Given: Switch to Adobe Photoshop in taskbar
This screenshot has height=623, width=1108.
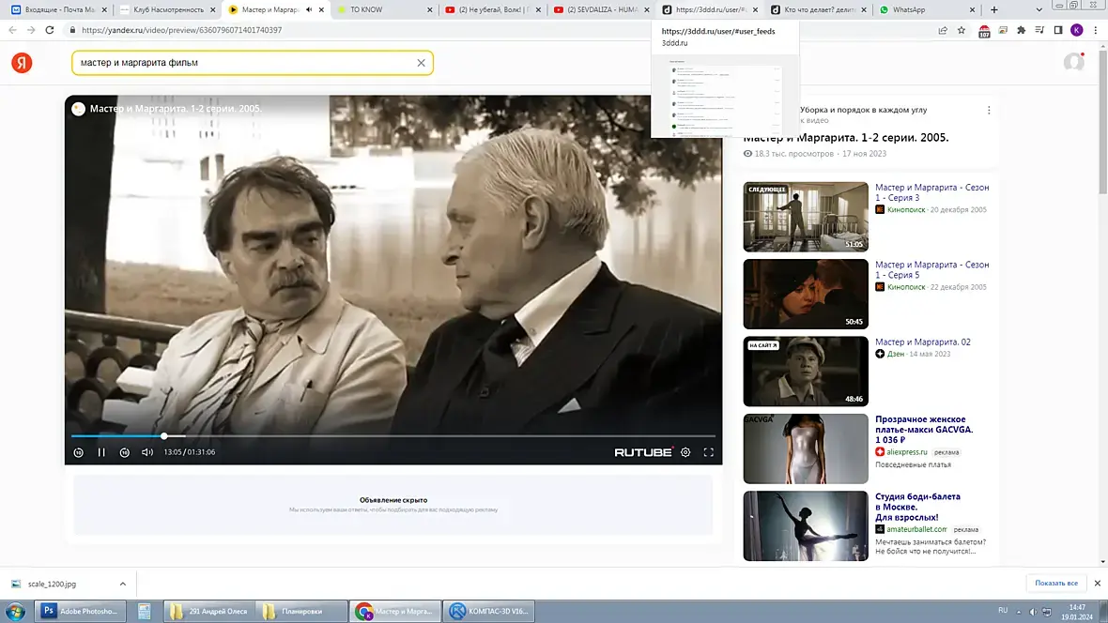Looking at the screenshot, I should (81, 611).
